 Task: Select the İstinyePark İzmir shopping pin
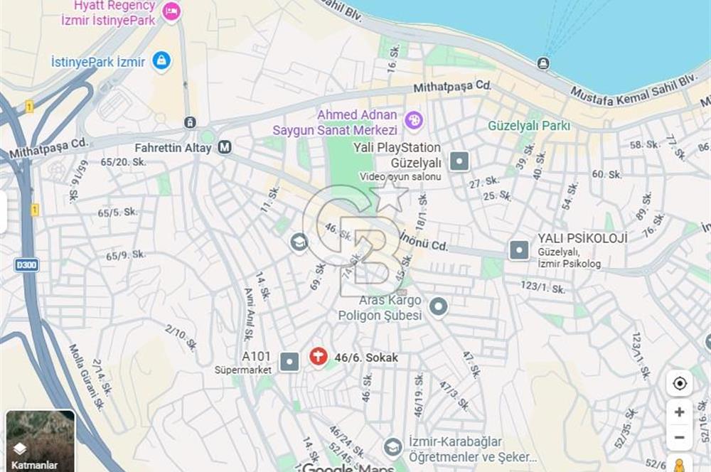pos(161,60)
